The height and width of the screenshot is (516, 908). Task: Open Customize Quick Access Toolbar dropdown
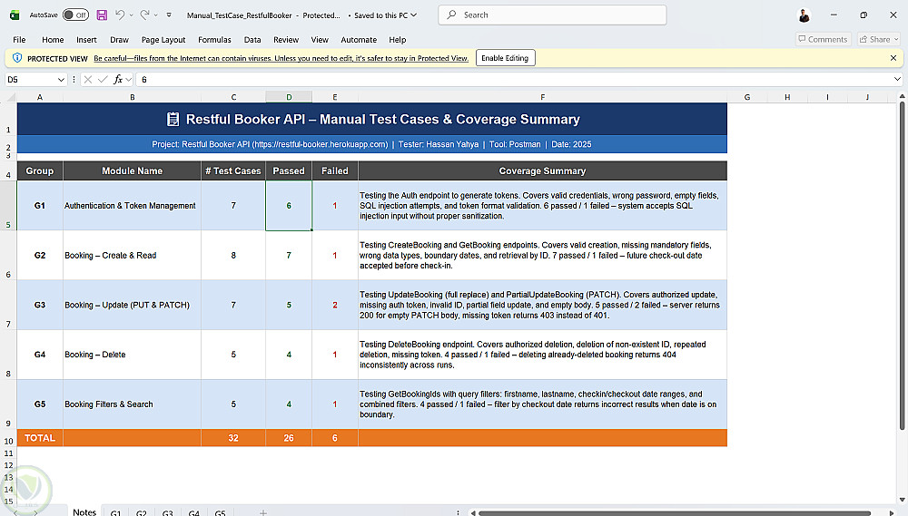click(x=169, y=15)
